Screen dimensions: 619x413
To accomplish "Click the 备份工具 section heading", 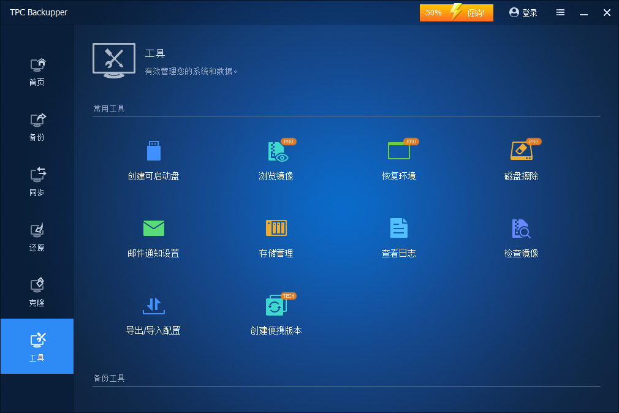I will 109,378.
